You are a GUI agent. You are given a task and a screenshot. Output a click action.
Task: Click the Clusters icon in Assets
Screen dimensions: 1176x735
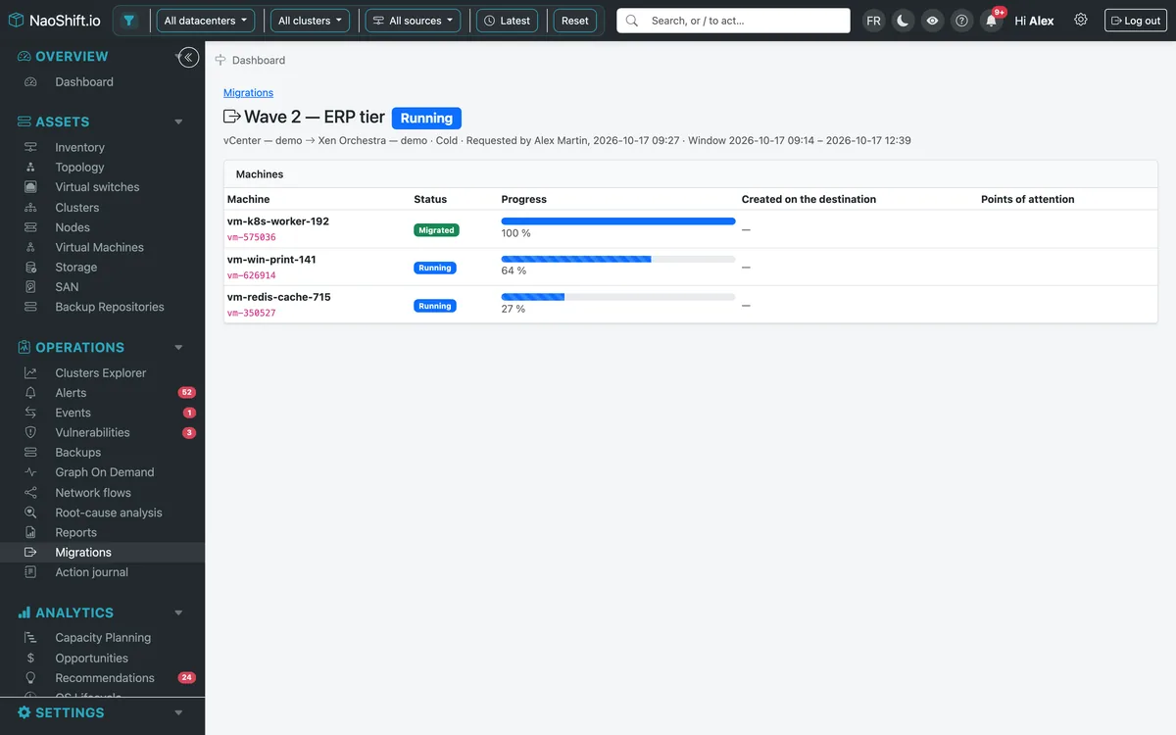pos(31,208)
